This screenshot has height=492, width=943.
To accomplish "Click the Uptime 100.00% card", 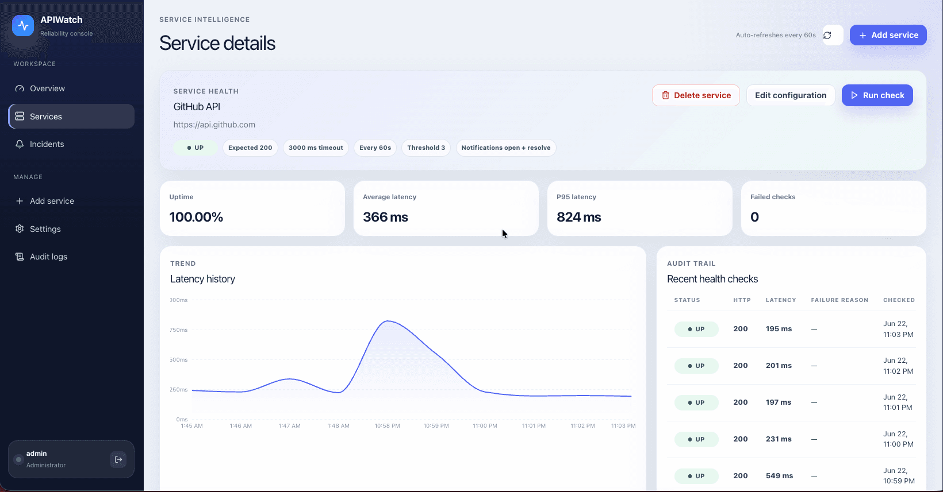I will click(x=252, y=208).
